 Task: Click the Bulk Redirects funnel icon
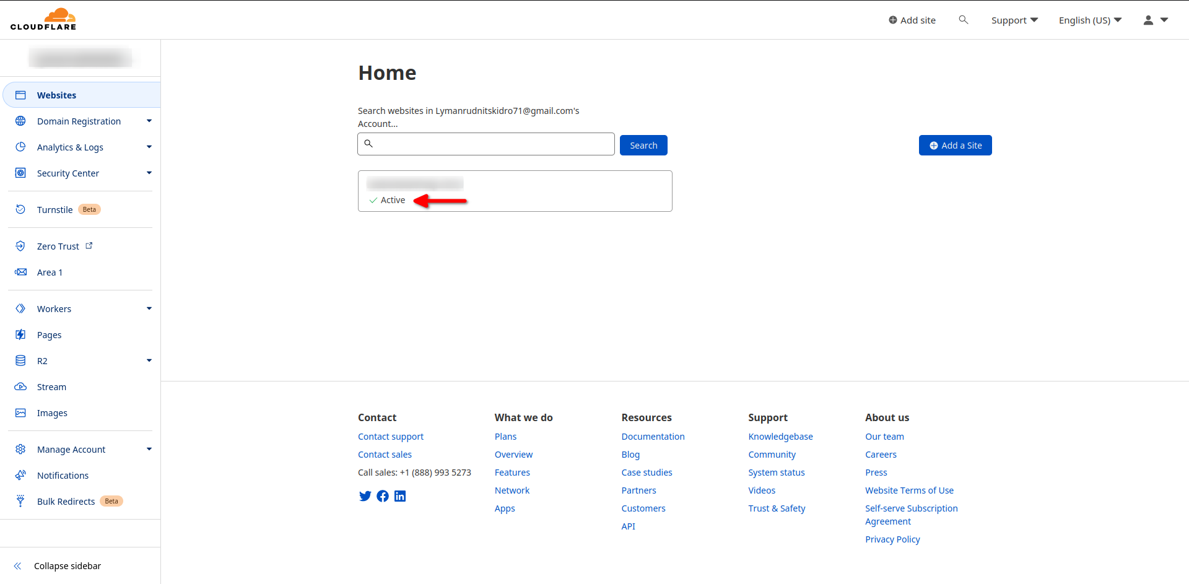[20, 501]
